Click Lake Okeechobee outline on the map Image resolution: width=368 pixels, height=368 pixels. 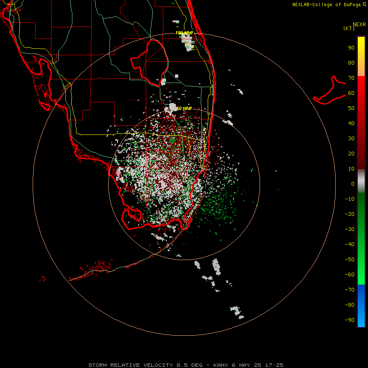click(x=149, y=63)
